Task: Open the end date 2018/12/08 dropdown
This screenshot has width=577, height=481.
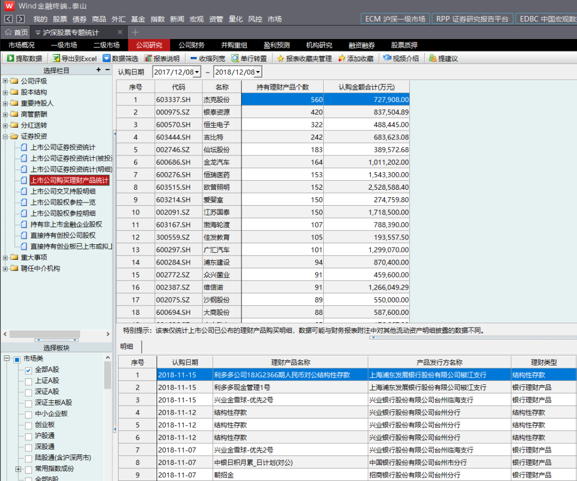Action: (259, 72)
